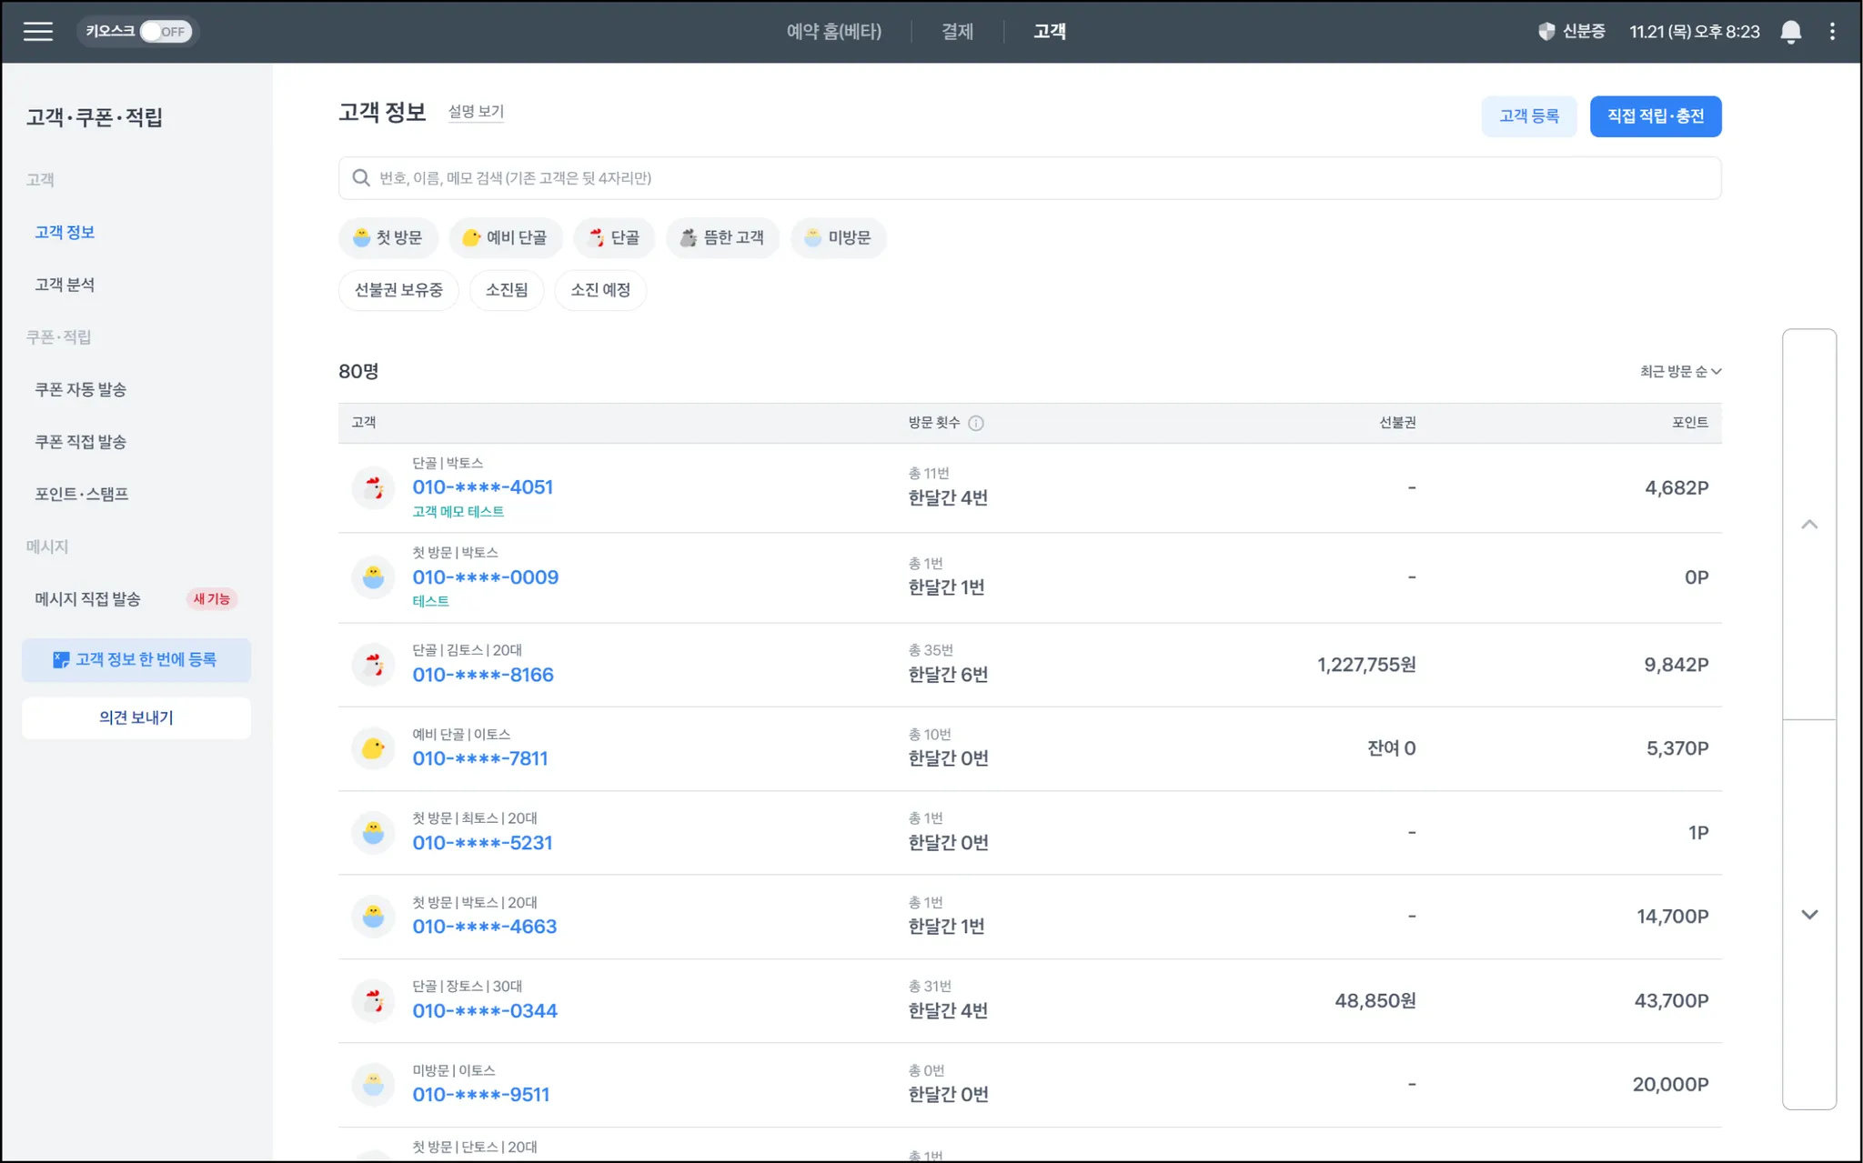Open the three-dot more options menu

point(1832,32)
